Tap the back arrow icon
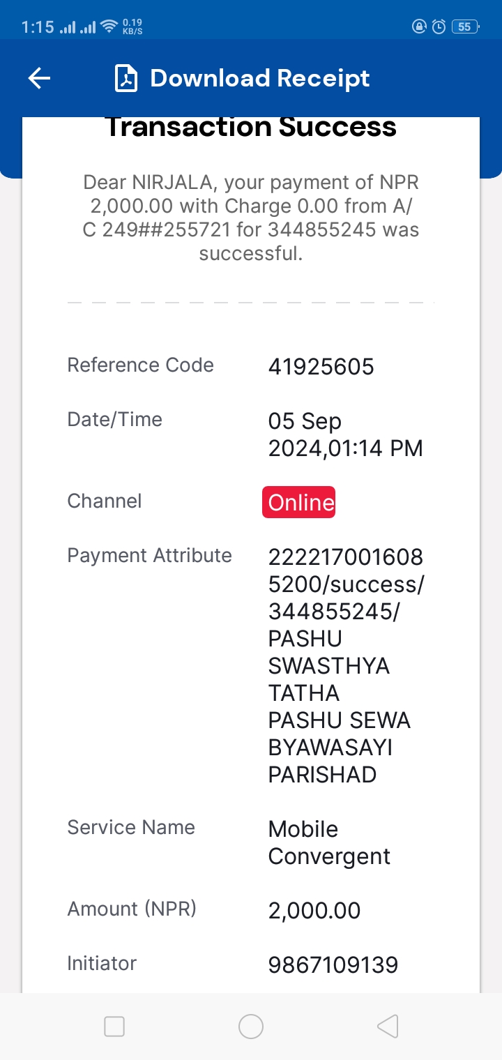 (39, 79)
